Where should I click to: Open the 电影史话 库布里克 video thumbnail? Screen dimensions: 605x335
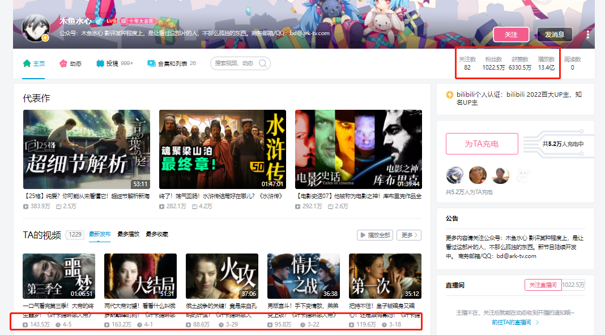359,149
